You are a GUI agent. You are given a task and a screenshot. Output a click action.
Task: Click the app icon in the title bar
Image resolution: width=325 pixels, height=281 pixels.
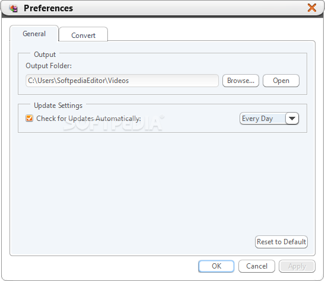pos(14,8)
